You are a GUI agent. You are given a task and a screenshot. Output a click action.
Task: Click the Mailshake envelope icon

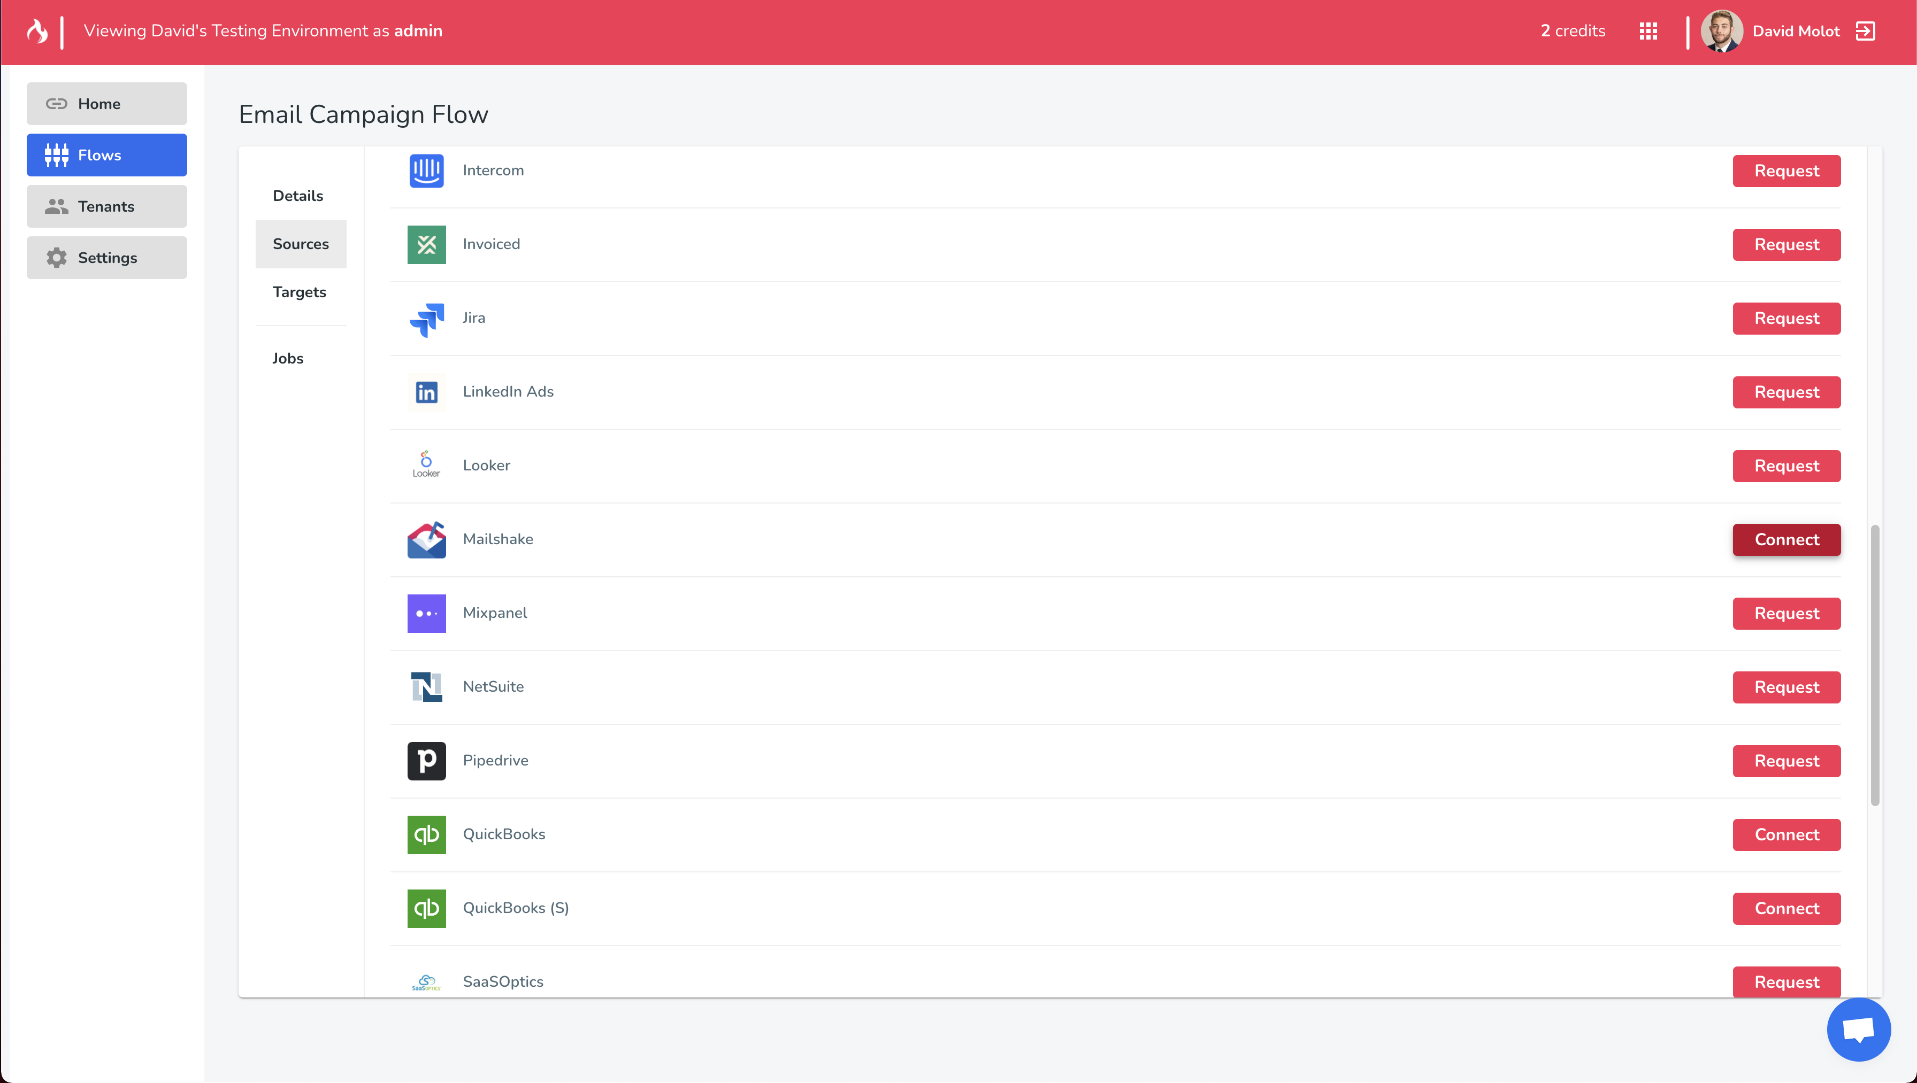coord(426,539)
